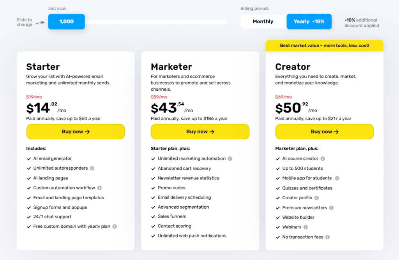
Task: Click the Best market value banner
Action: point(325,46)
